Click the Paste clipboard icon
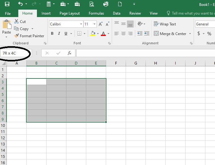 [7, 24]
